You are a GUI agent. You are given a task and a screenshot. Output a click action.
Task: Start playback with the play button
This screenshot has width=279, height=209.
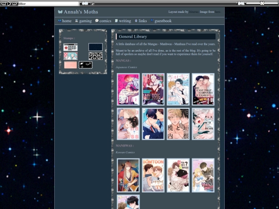pos(9,4)
